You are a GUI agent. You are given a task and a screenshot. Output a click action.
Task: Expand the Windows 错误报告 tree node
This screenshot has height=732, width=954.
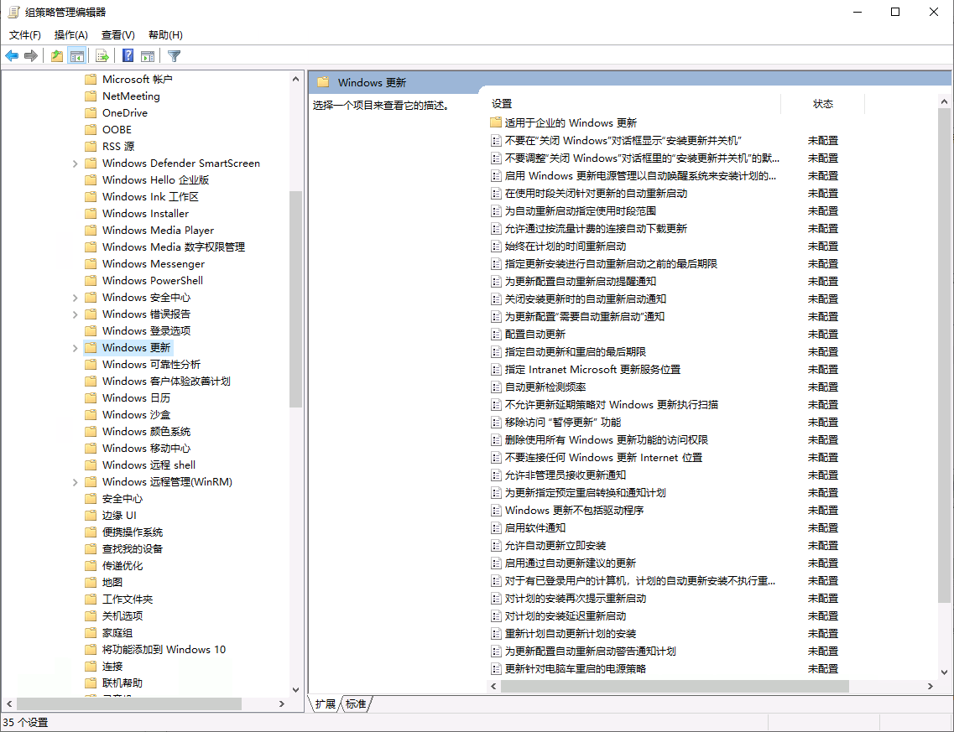coord(75,314)
